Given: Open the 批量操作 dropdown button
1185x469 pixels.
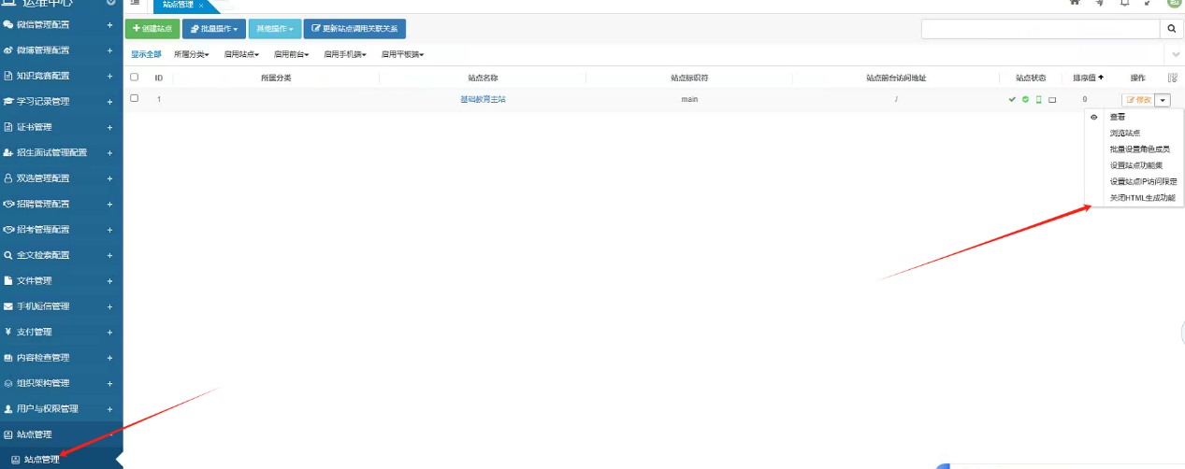Looking at the screenshot, I should pyautogui.click(x=213, y=29).
